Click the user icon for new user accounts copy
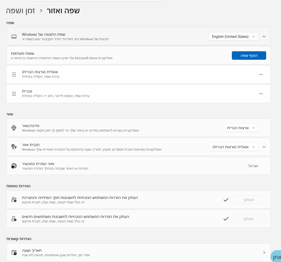Viewport: 281px width, 262px height. pos(14,219)
